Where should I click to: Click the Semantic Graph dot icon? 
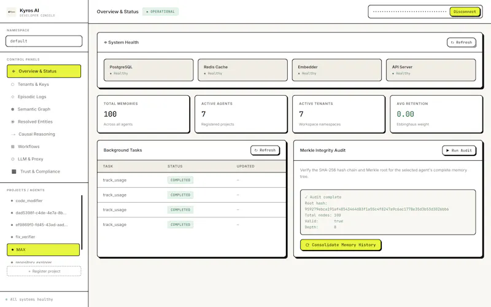(12, 109)
